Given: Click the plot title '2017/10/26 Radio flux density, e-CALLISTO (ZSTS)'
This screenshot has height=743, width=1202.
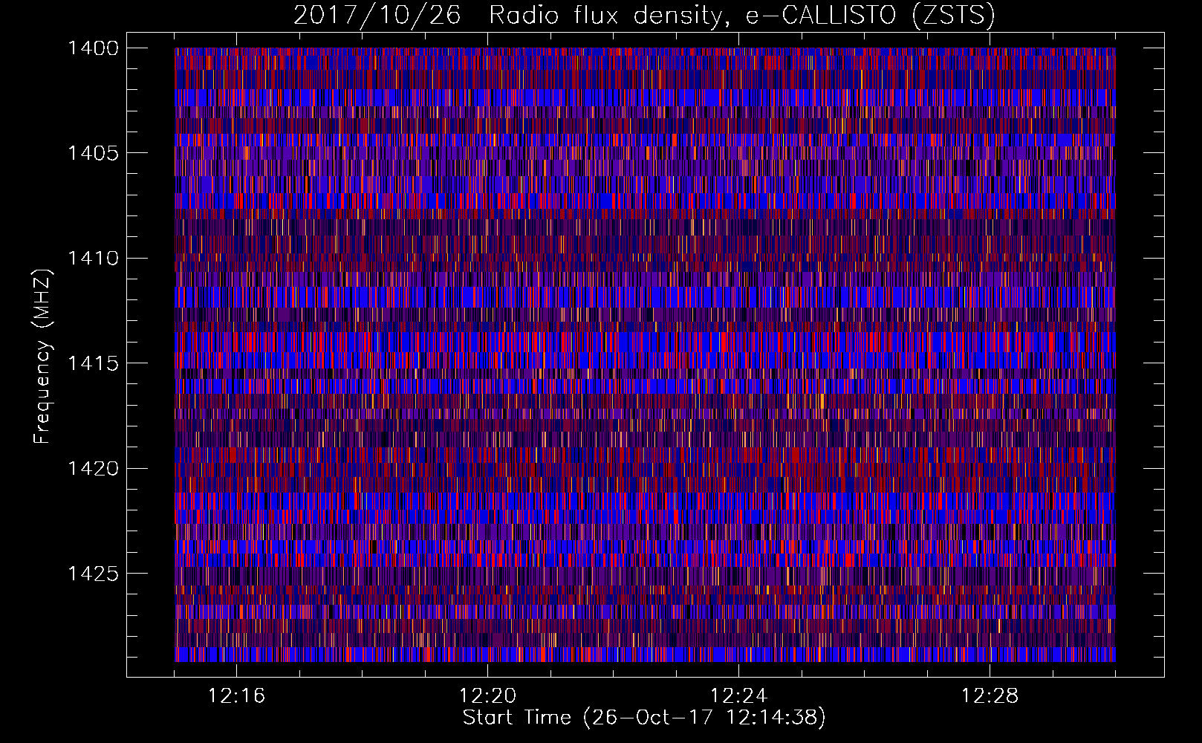Looking at the screenshot, I should tap(644, 16).
